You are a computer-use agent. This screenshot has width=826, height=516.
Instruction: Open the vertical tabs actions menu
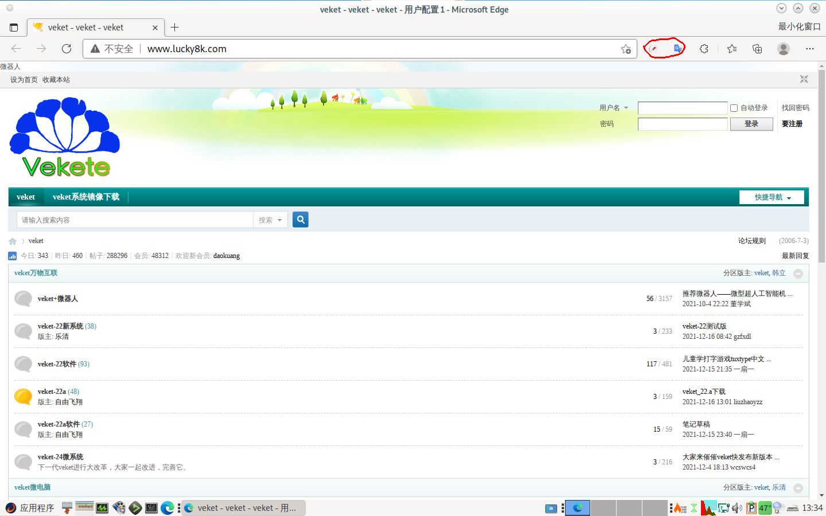coord(14,27)
